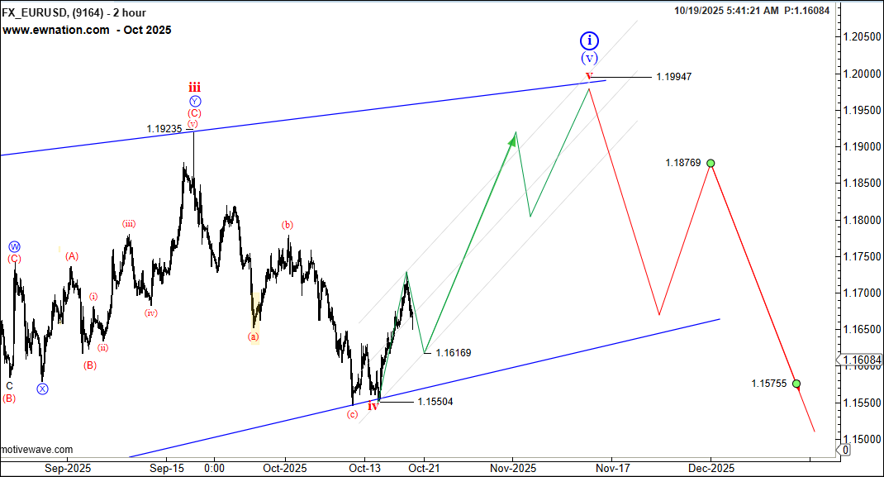884x477 pixels.
Task: Open the www.ewnation.com link text
Action: pos(56,30)
